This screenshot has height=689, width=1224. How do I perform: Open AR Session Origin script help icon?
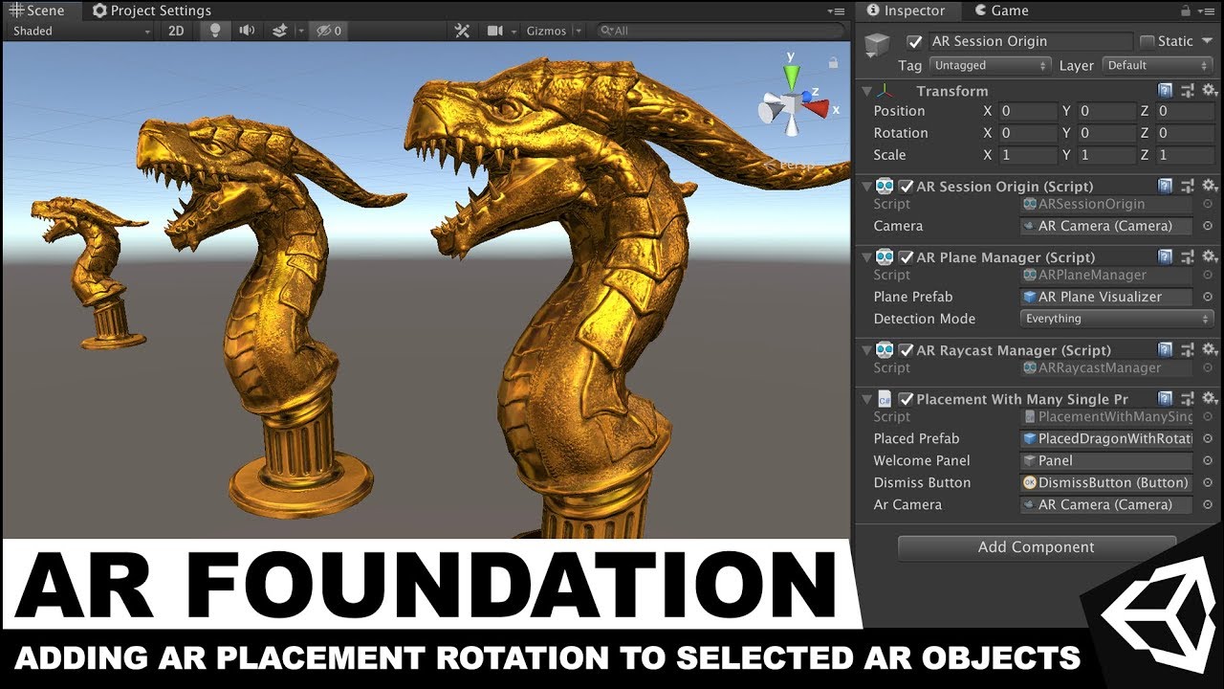pyautogui.click(x=1166, y=186)
